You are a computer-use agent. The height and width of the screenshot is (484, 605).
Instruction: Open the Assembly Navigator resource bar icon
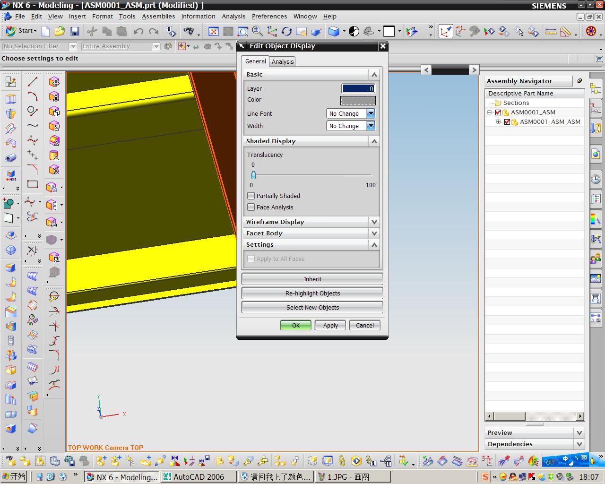point(596,88)
